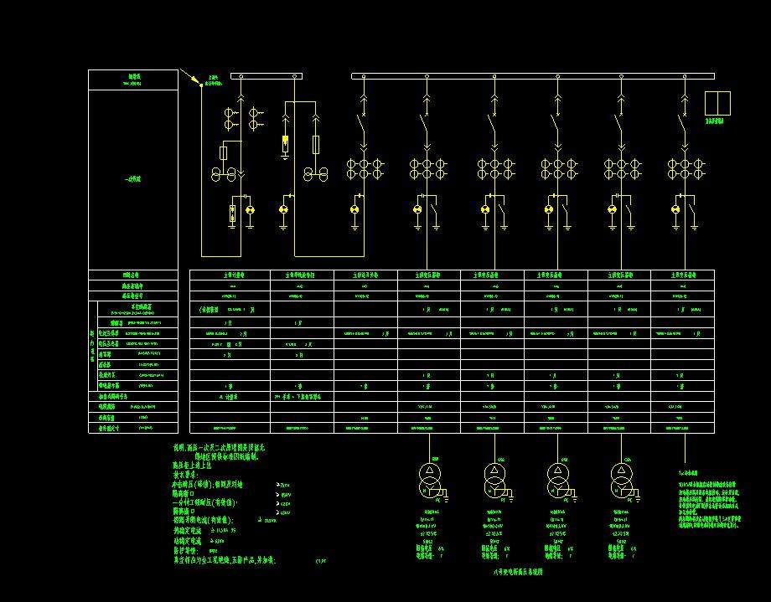This screenshot has width=771, height=602.
Task: Select the rightmost transformer symbol at bottom
Action: tap(621, 477)
